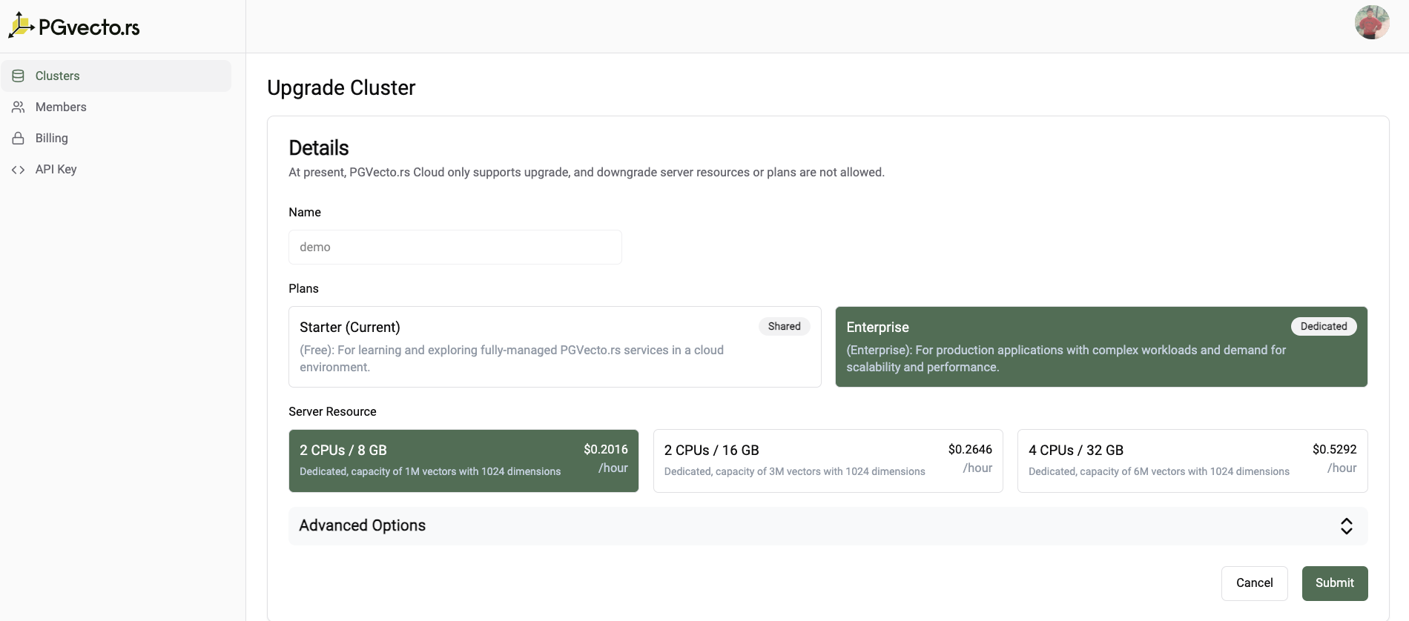The width and height of the screenshot is (1409, 621).
Task: Click the Name label above the field
Action: [x=305, y=212]
